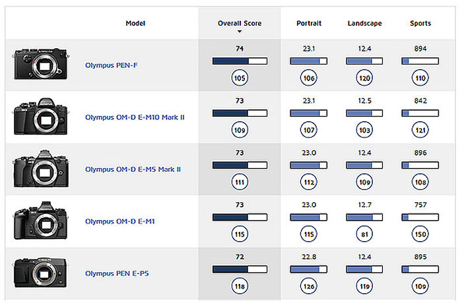The image size is (462, 305).
Task: Sort the table by Sports column
Action: click(x=420, y=23)
